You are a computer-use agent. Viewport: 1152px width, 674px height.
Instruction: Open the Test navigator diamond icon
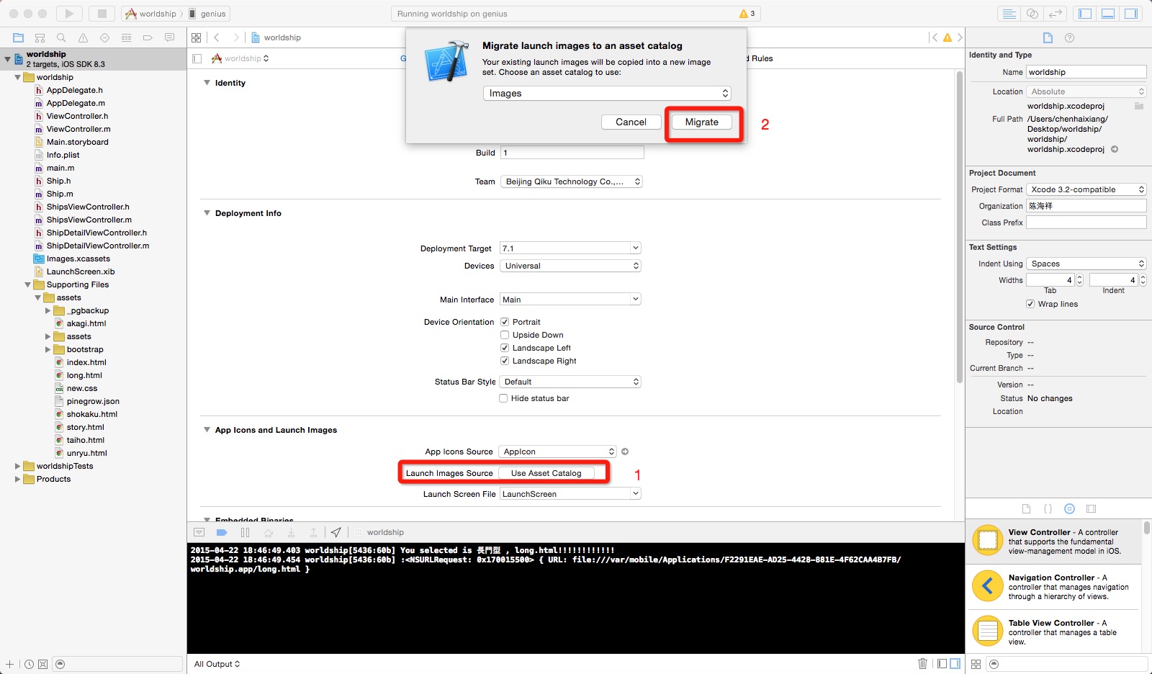104,37
